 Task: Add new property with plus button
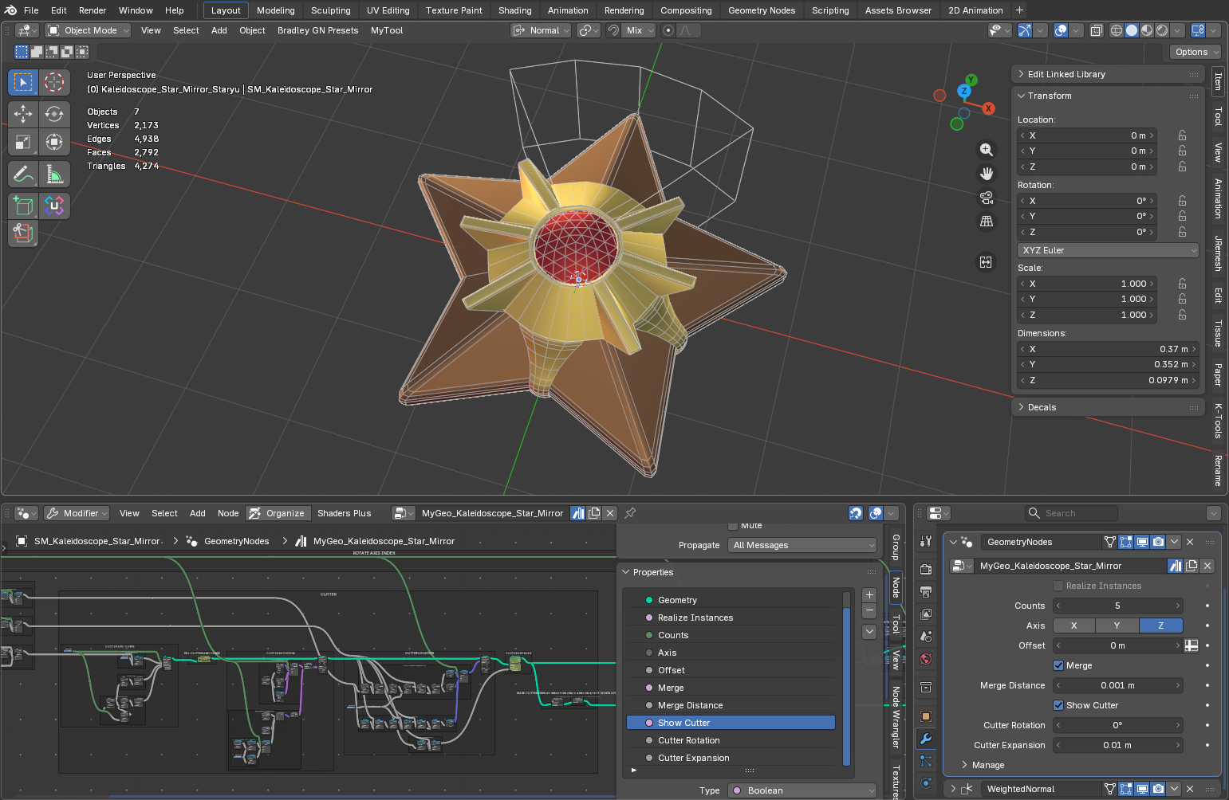[869, 595]
